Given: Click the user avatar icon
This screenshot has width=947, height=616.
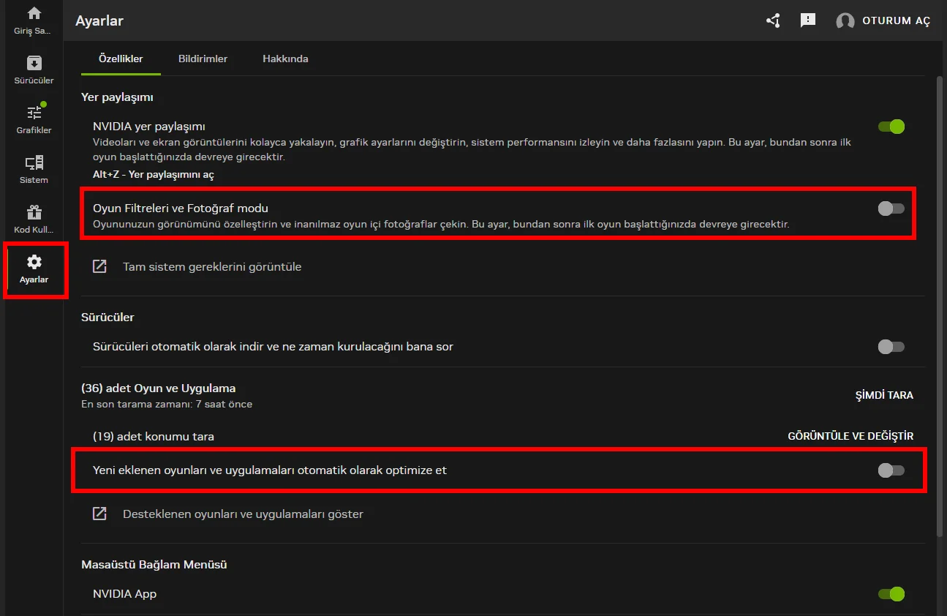Looking at the screenshot, I should click(x=845, y=20).
